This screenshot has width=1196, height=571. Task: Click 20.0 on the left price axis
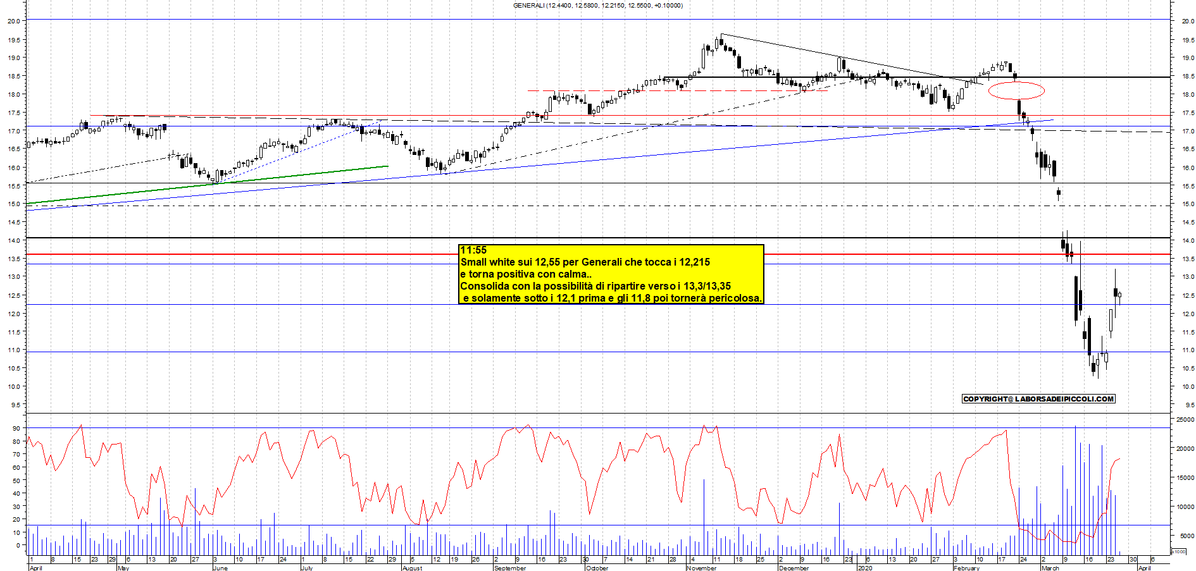tap(13, 21)
